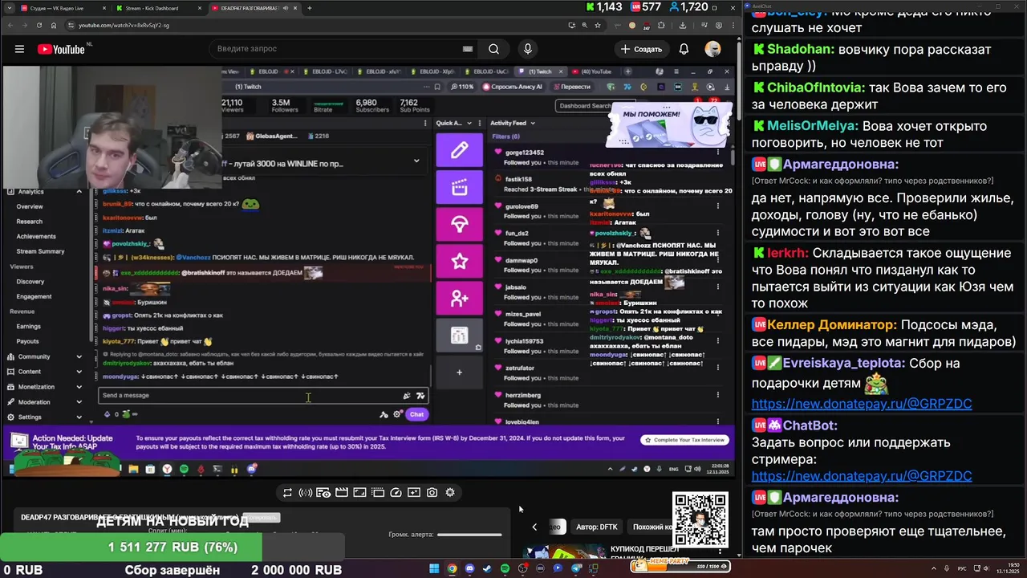Open Discovery in Twitch sidebar

pyautogui.click(x=30, y=282)
